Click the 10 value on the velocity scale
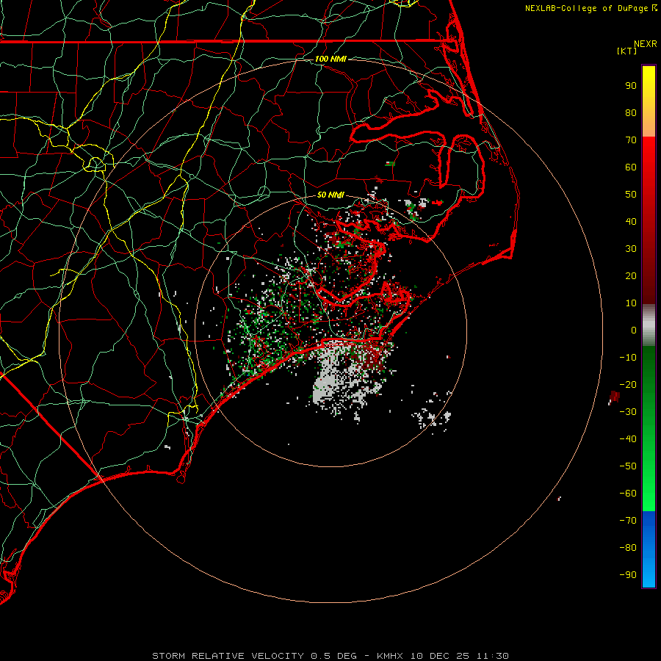This screenshot has height=661, width=661. pyautogui.click(x=631, y=303)
